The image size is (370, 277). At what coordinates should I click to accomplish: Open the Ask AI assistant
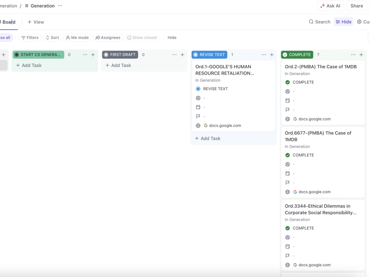point(330,6)
